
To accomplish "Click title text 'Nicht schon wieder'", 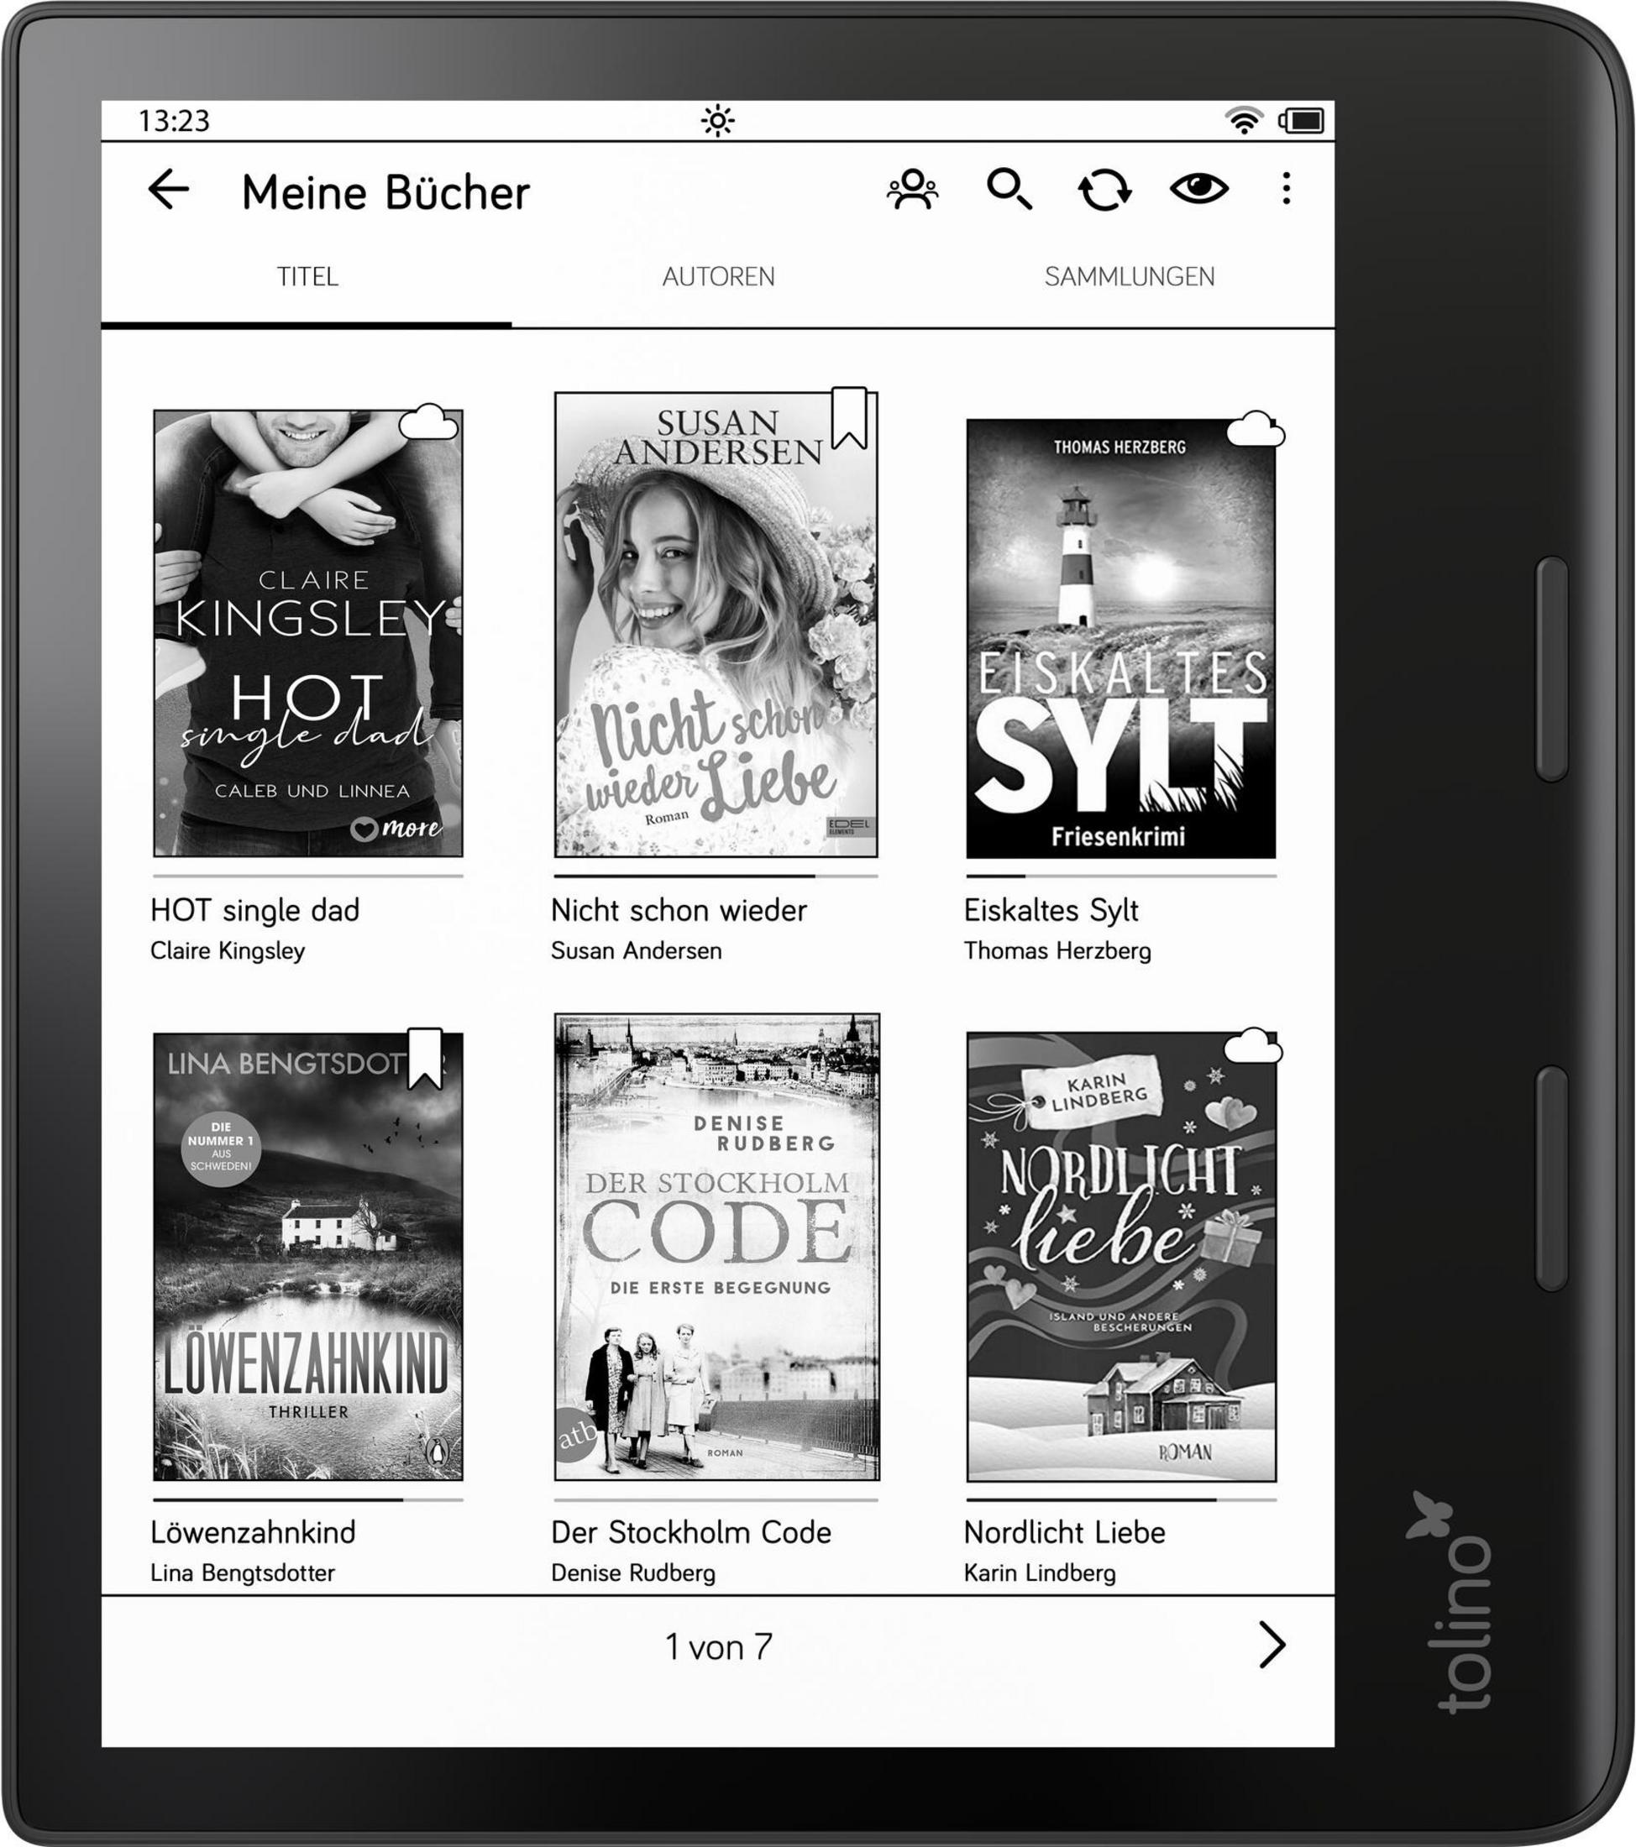I will coord(679,910).
